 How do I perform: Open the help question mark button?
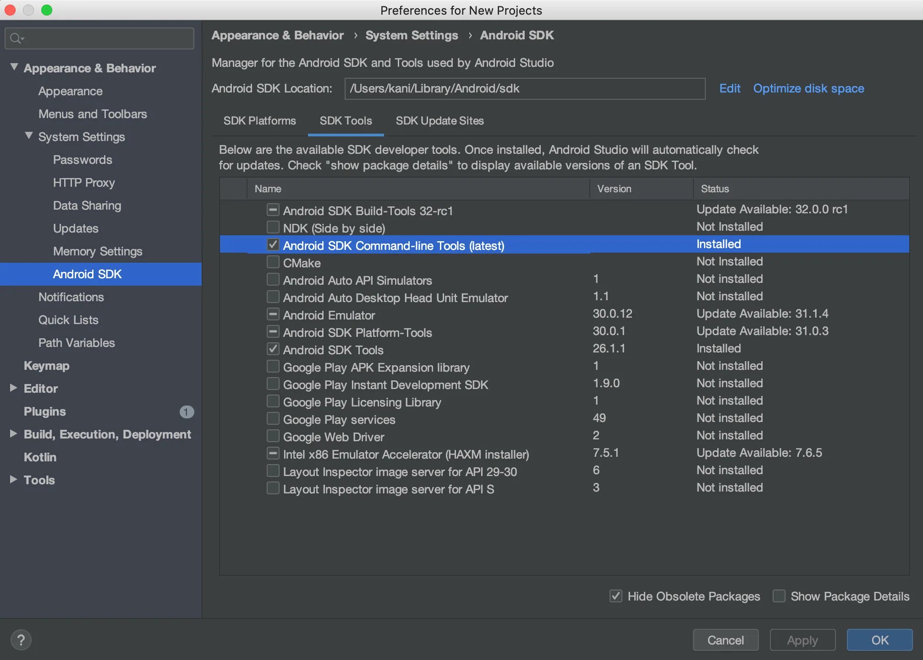(21, 640)
